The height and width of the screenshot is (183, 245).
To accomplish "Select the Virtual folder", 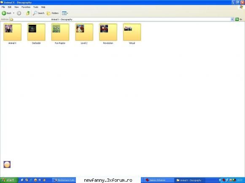I will point(132,34).
